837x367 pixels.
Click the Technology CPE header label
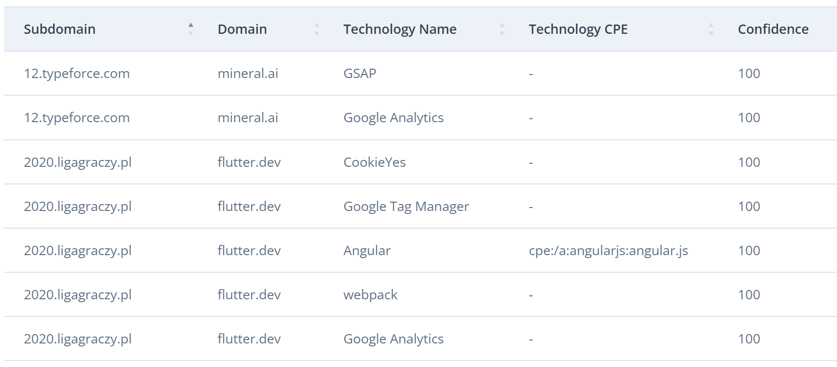click(578, 29)
